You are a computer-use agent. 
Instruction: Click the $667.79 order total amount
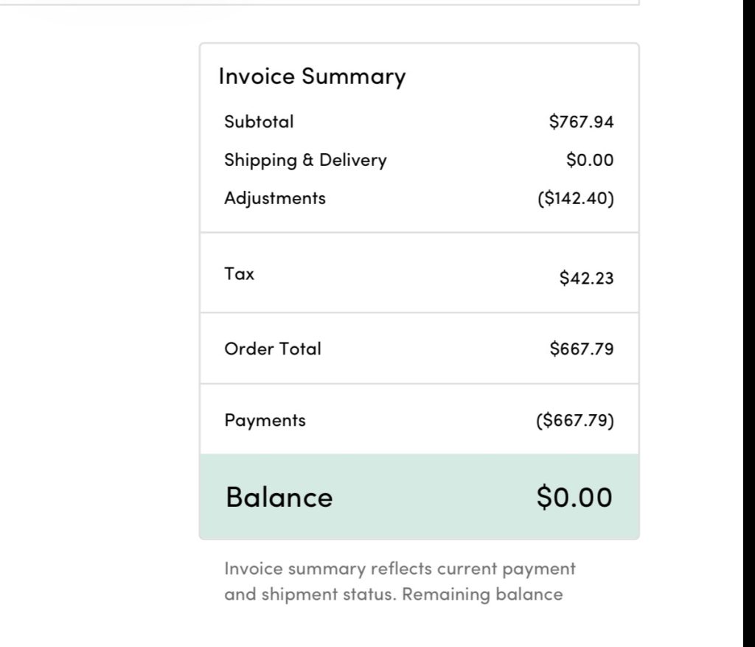pyautogui.click(x=582, y=349)
